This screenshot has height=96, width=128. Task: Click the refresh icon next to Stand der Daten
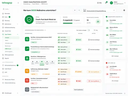125,93
